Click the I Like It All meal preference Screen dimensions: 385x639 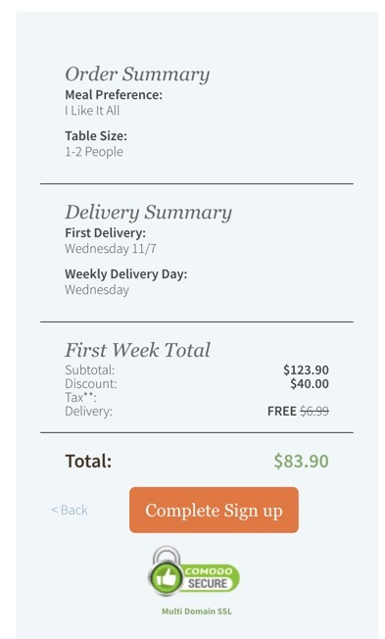point(92,111)
